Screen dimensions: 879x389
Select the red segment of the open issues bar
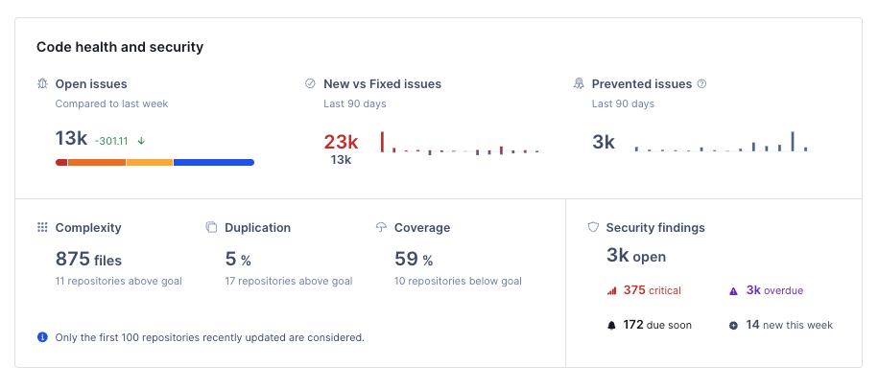tap(61, 163)
